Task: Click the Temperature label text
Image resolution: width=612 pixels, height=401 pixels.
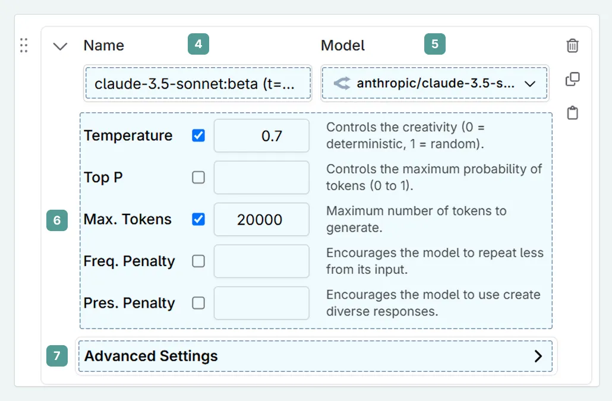Action: click(x=128, y=135)
